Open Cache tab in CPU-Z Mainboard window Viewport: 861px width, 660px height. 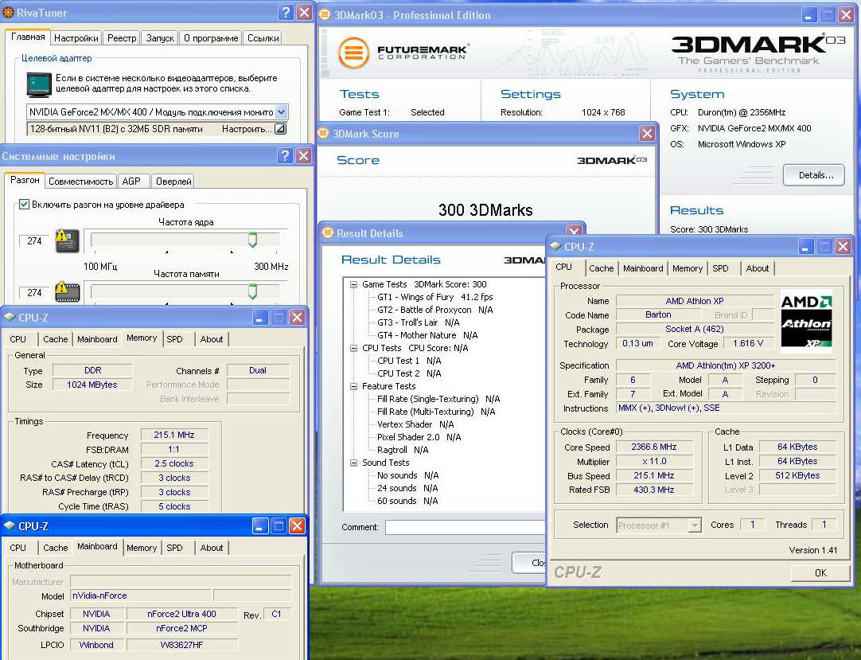point(56,548)
